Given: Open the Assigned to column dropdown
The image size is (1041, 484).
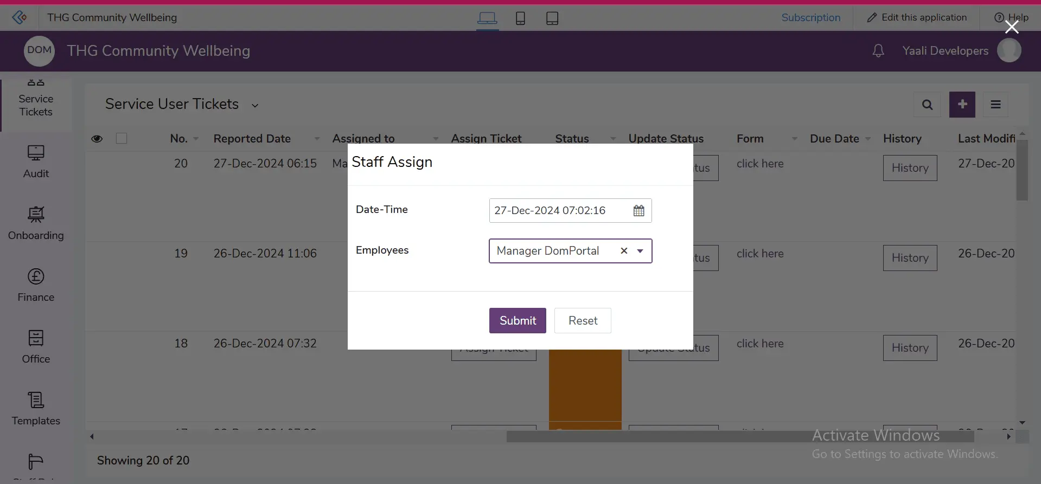Looking at the screenshot, I should pos(436,139).
